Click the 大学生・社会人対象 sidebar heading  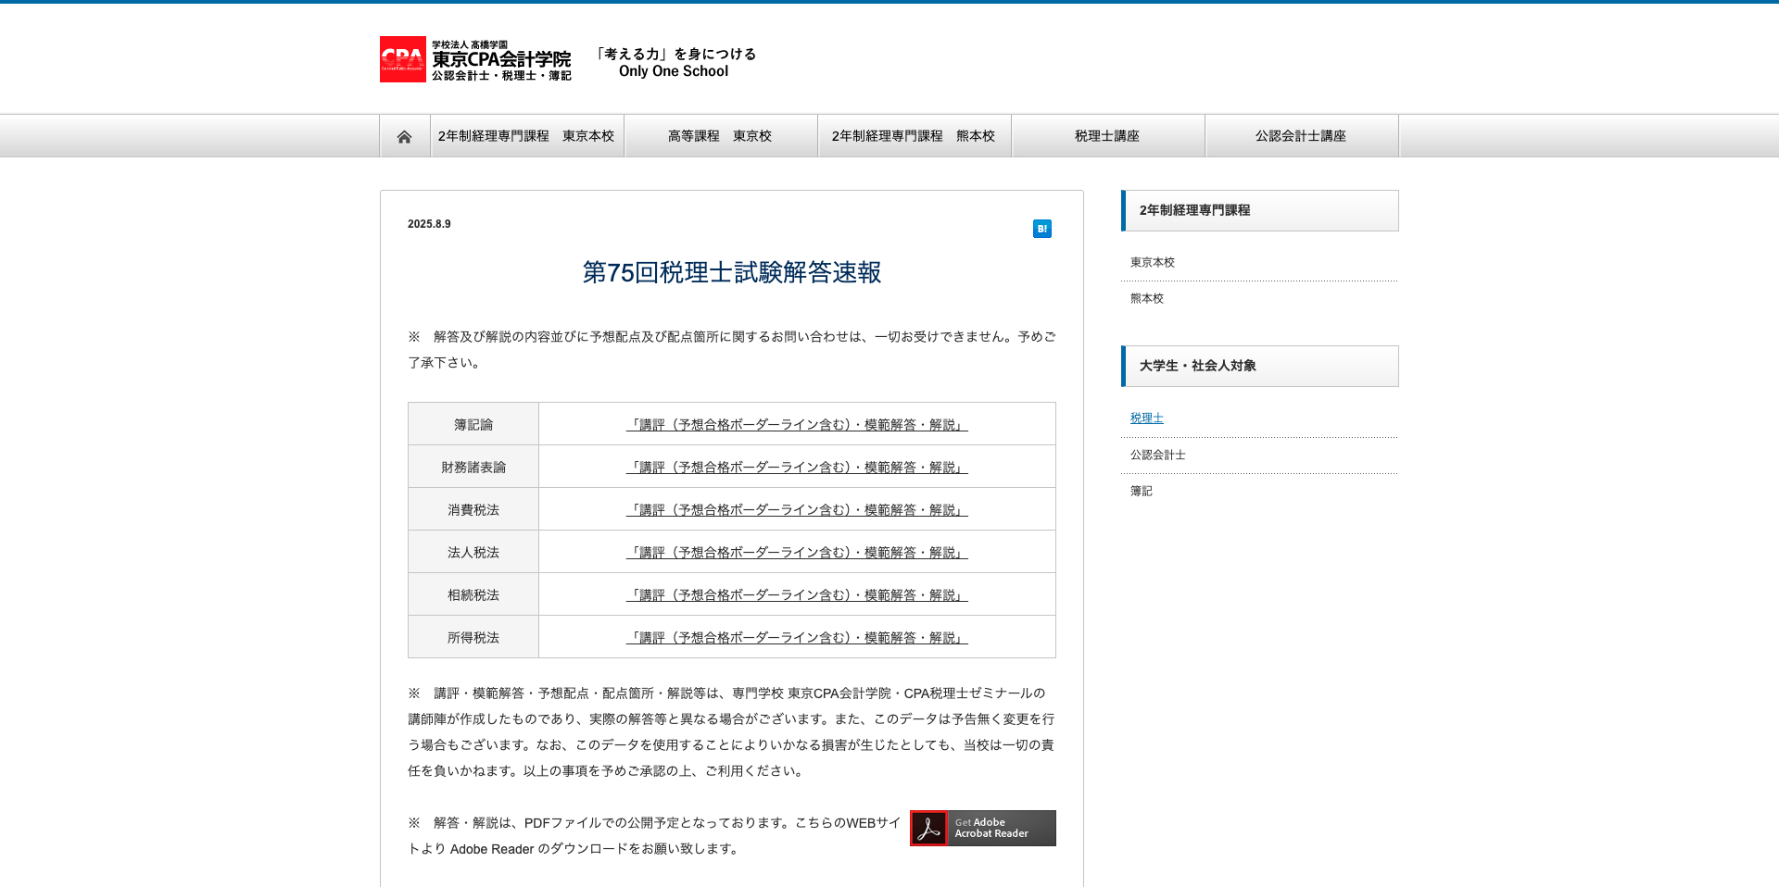point(1260,367)
